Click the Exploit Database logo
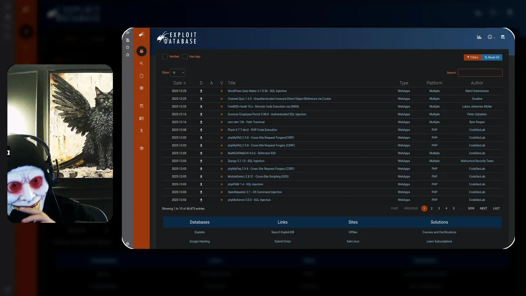Viewport: 526px width, 296px height. [177, 38]
